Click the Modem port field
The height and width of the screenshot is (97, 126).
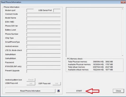(x=30, y=10)
